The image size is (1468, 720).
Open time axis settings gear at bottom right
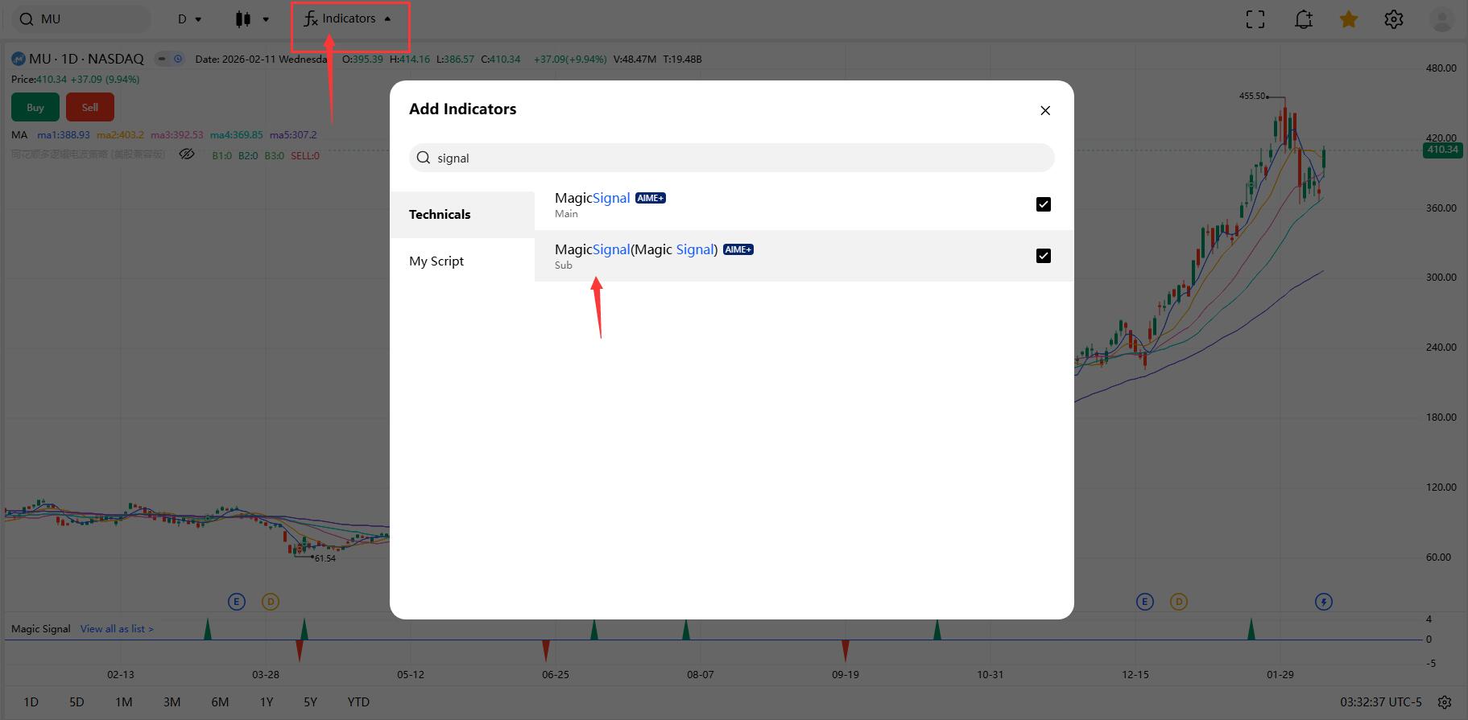[x=1445, y=702]
